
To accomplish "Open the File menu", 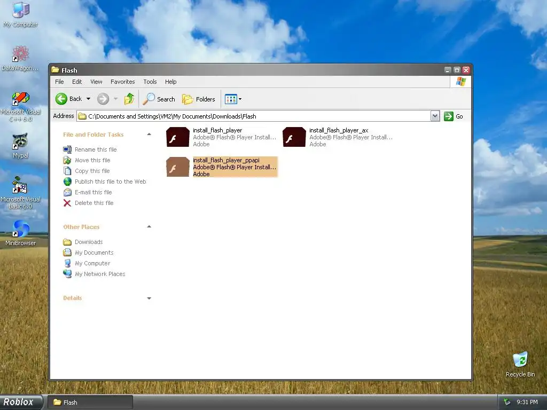I will 59,82.
